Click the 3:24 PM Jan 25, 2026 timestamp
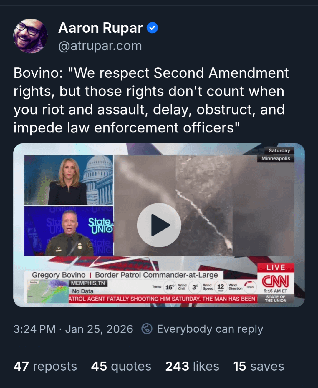The image size is (318, 388). pyautogui.click(x=73, y=329)
